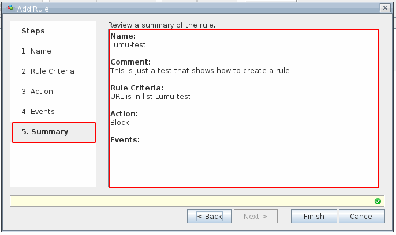Click the Events label in summary
396x235 pixels.
pos(125,139)
